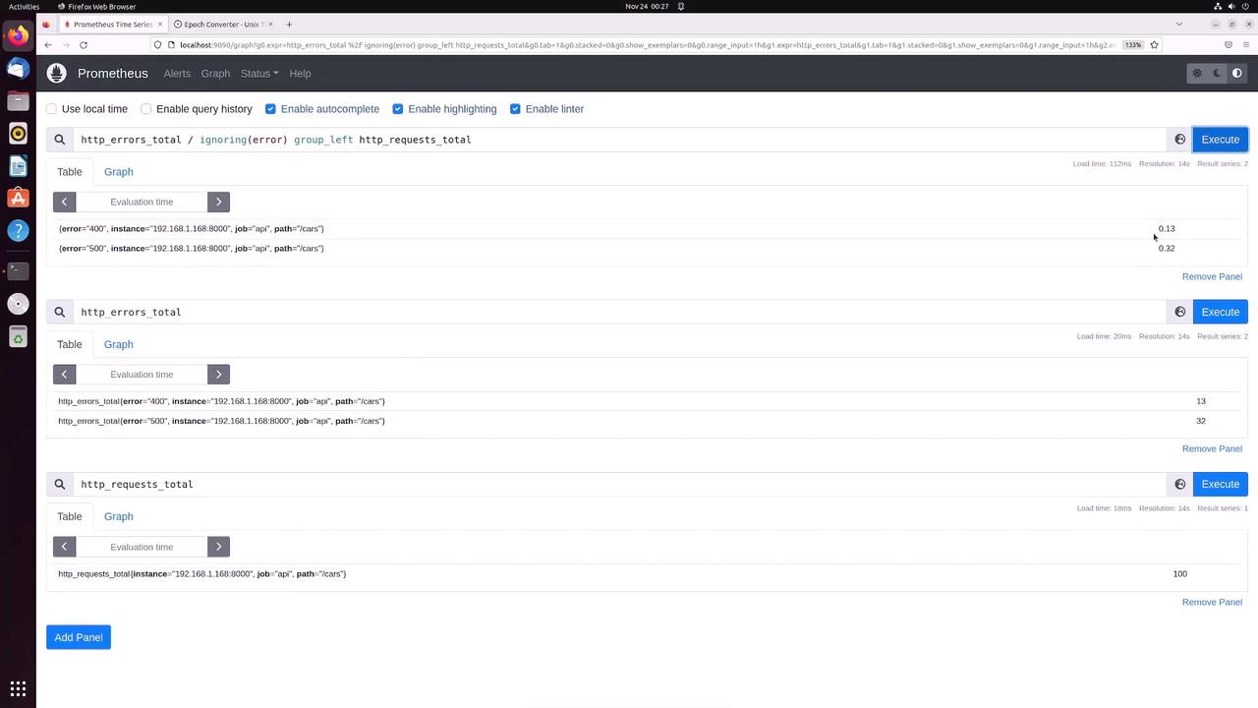The height and width of the screenshot is (708, 1258).
Task: Execute the http_requests_total query
Action: (1220, 484)
